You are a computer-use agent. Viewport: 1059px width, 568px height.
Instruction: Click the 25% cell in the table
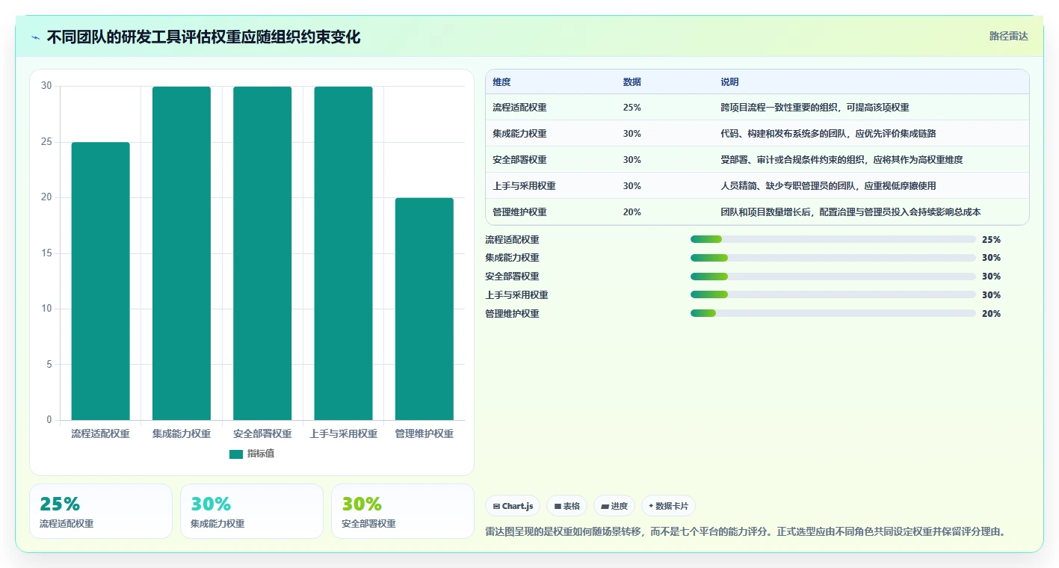tap(632, 108)
